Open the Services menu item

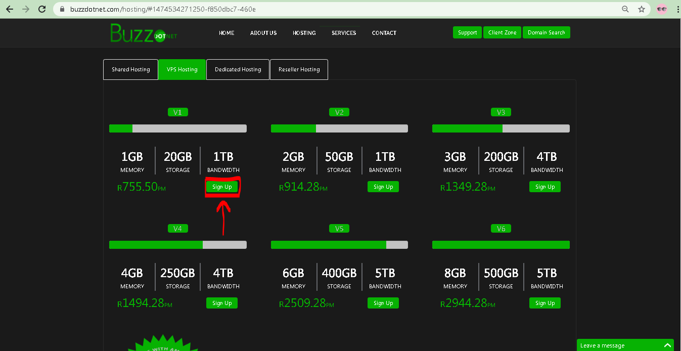pos(344,33)
